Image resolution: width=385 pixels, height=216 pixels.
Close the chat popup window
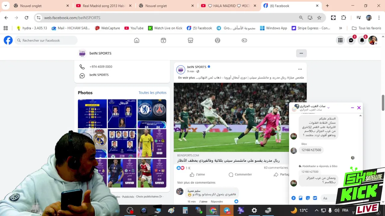coord(359,108)
